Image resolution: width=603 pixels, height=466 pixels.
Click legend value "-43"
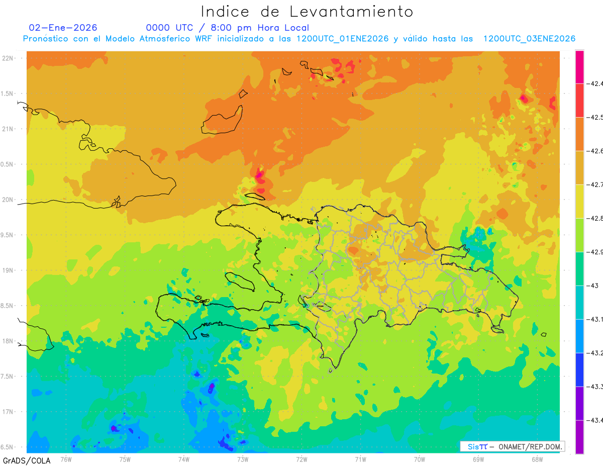point(593,286)
